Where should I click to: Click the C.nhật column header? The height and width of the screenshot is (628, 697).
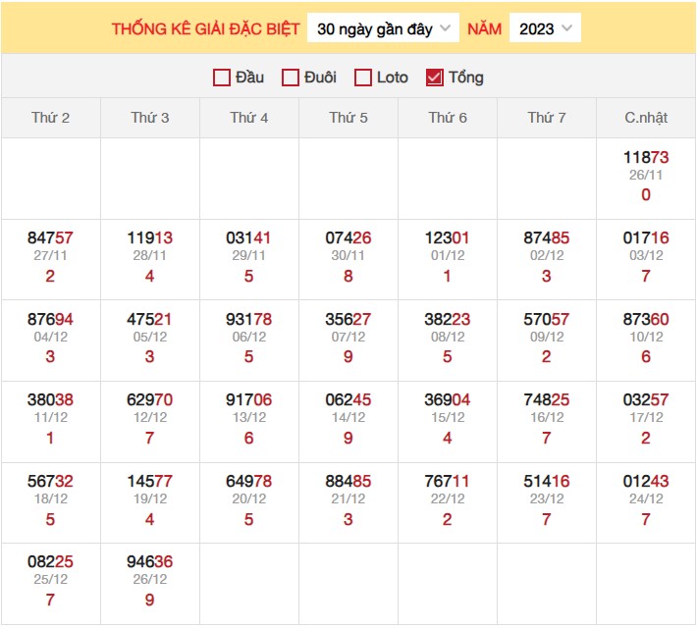[x=646, y=118]
